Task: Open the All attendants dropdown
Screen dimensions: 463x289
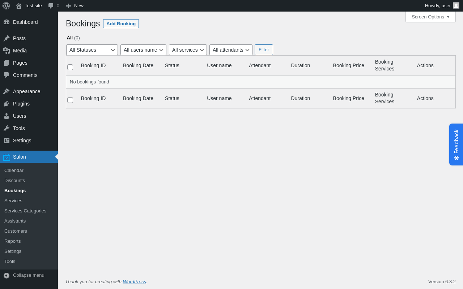Action: pos(231,50)
